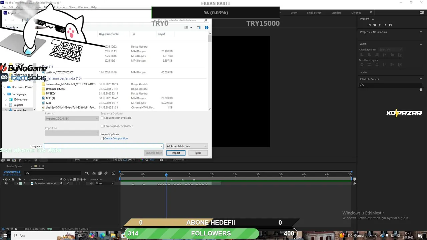Open the Parent & Link None dropdown

[x=104, y=183]
